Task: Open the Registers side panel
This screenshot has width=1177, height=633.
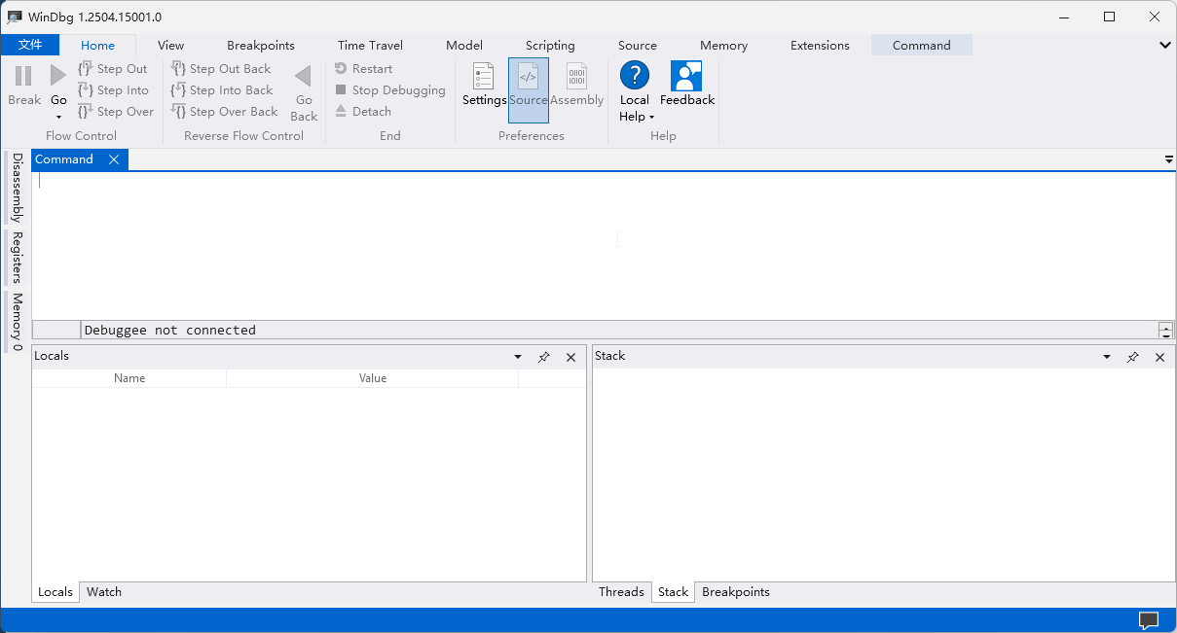Action: (17, 258)
